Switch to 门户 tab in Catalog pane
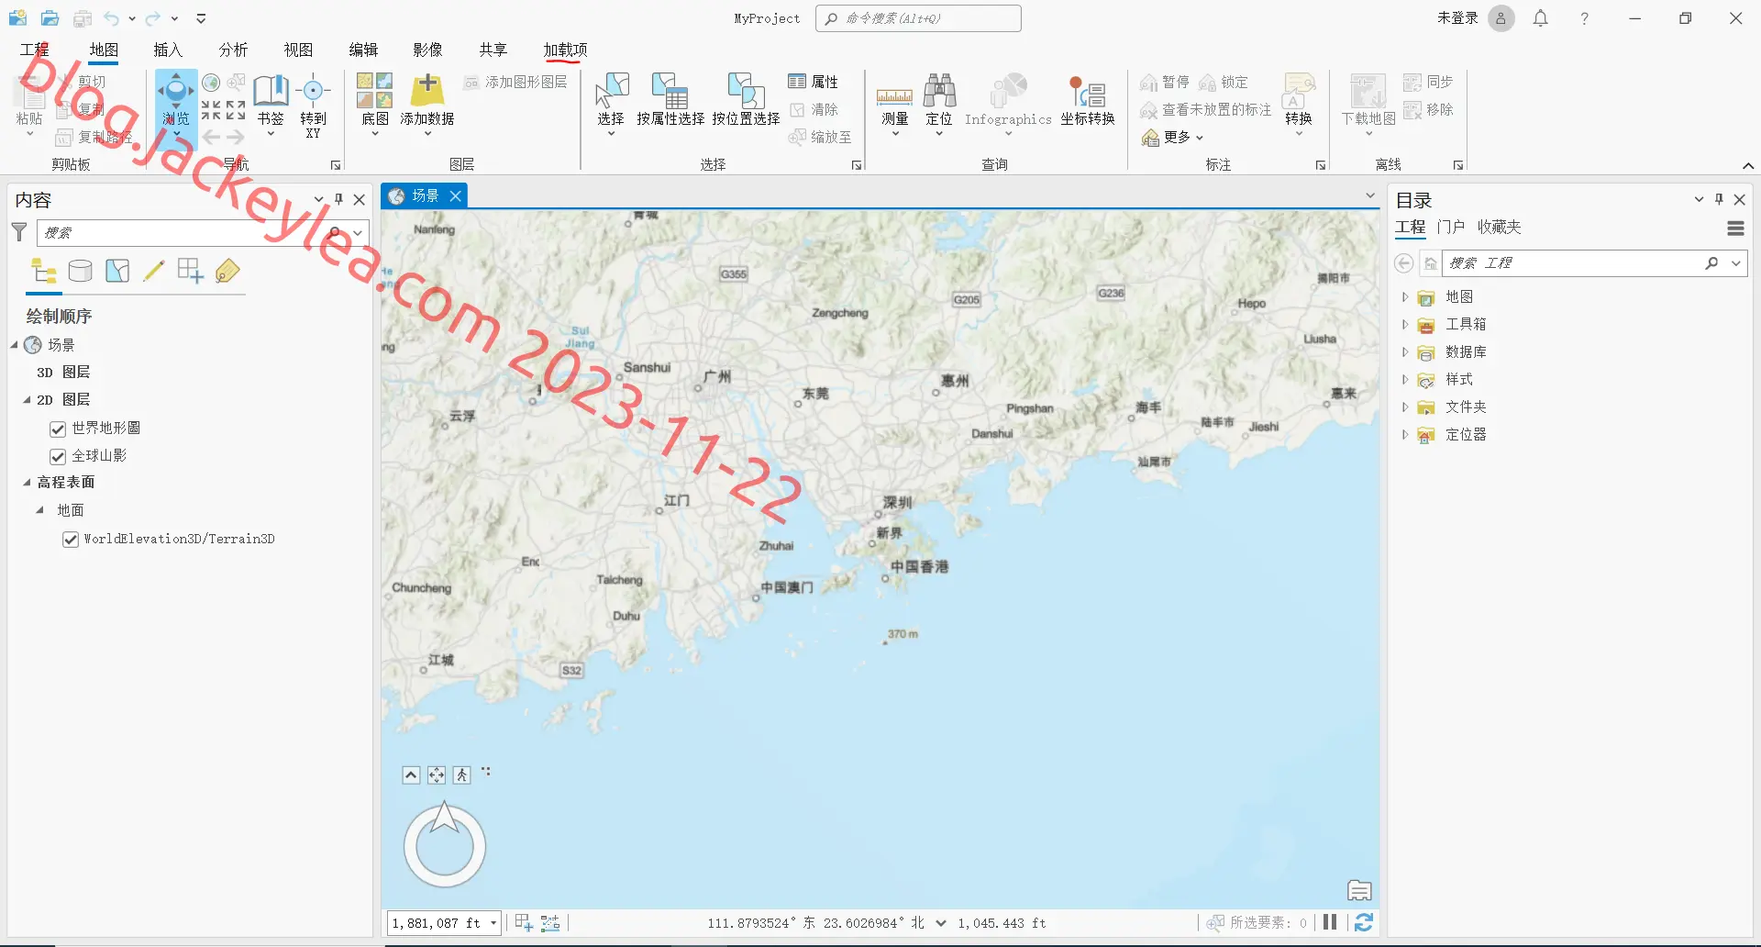This screenshot has width=1761, height=947. point(1451,227)
